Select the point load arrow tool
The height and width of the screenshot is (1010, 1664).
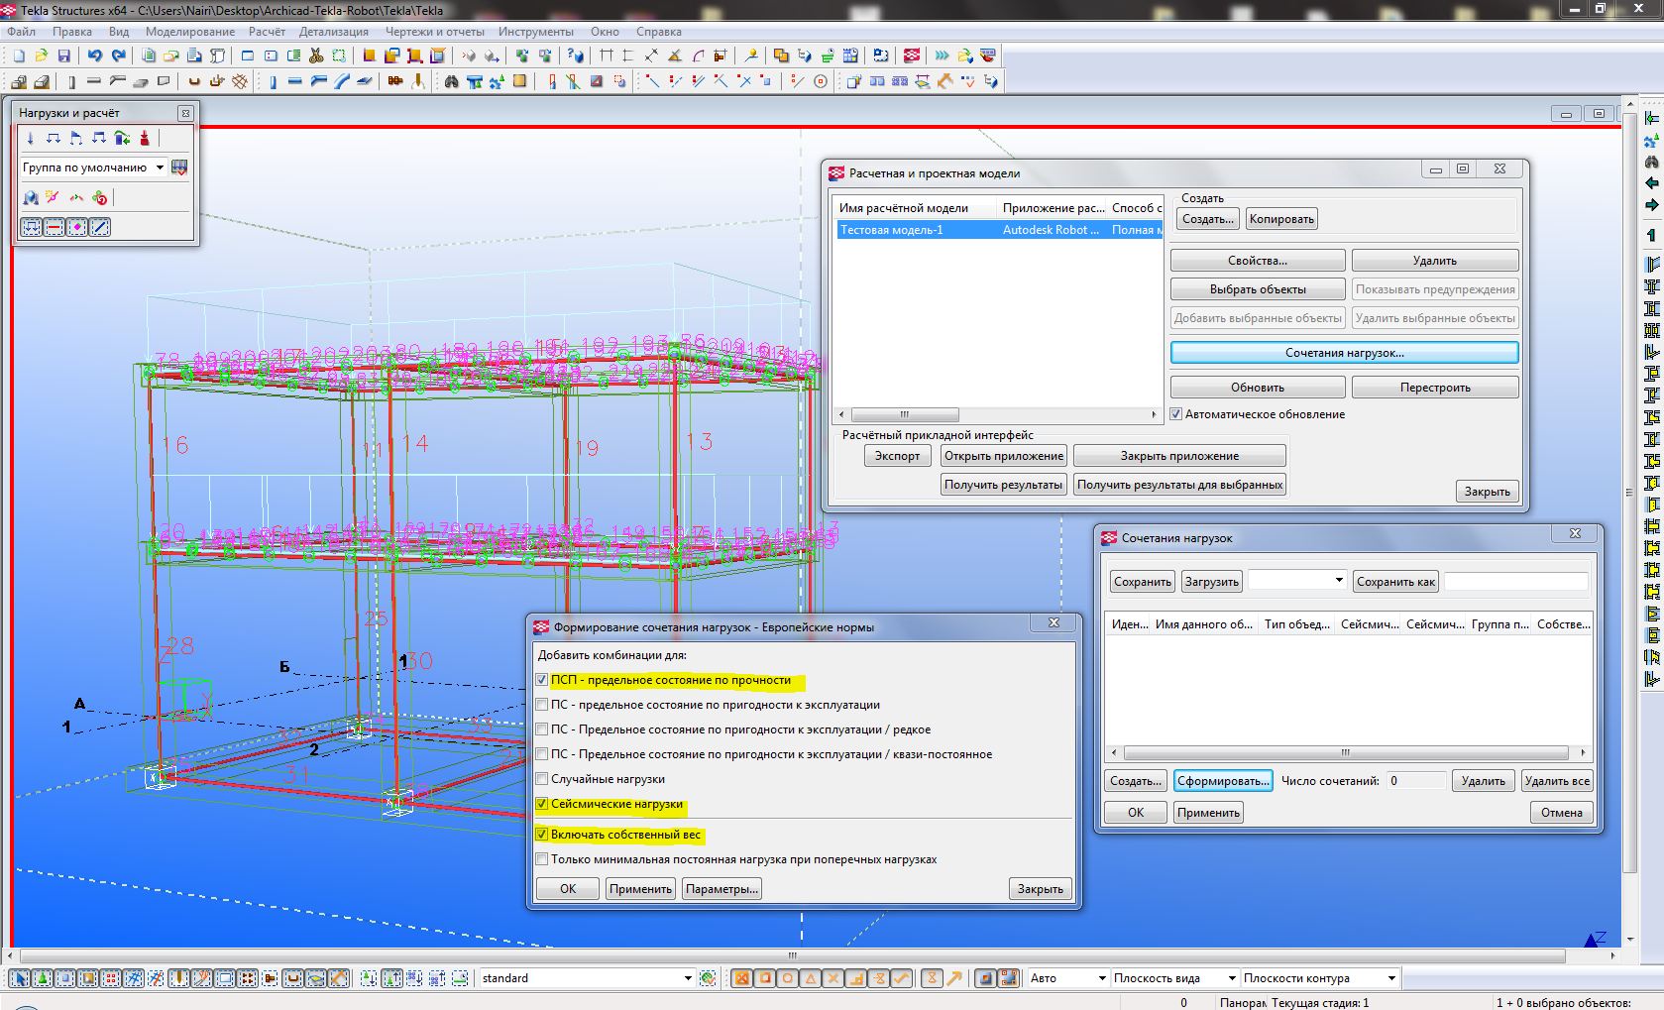[31, 138]
